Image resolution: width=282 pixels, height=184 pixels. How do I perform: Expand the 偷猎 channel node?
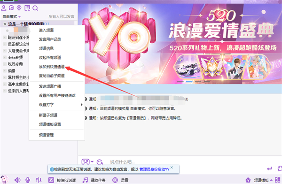[x=5, y=71]
